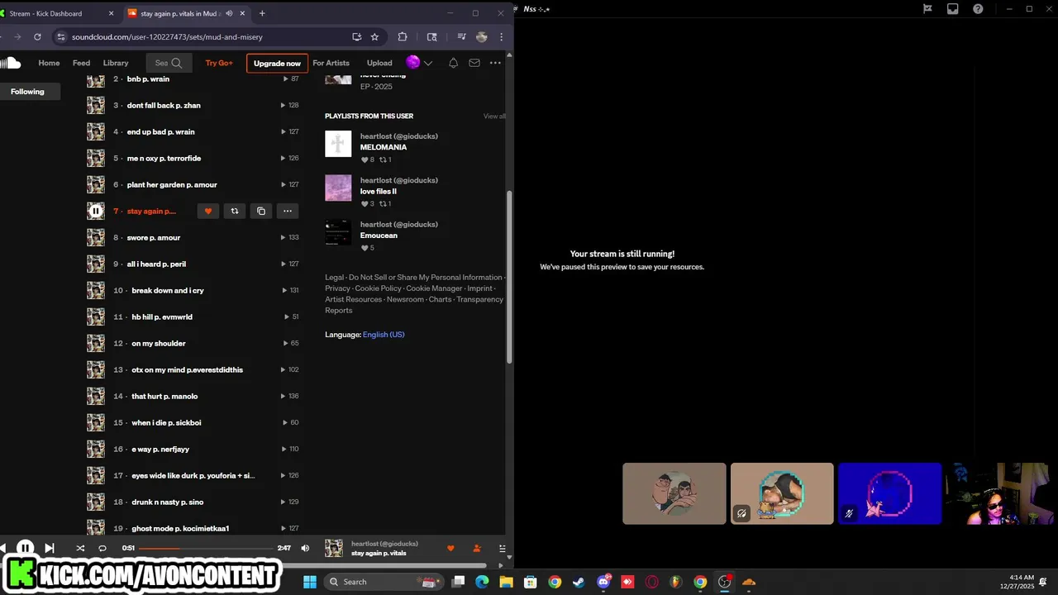The width and height of the screenshot is (1058, 595).
Task: Open SoundCloud header three-dot more menu
Action: point(495,63)
